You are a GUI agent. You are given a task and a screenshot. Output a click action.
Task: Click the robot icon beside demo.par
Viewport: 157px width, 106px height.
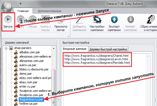[16, 74]
